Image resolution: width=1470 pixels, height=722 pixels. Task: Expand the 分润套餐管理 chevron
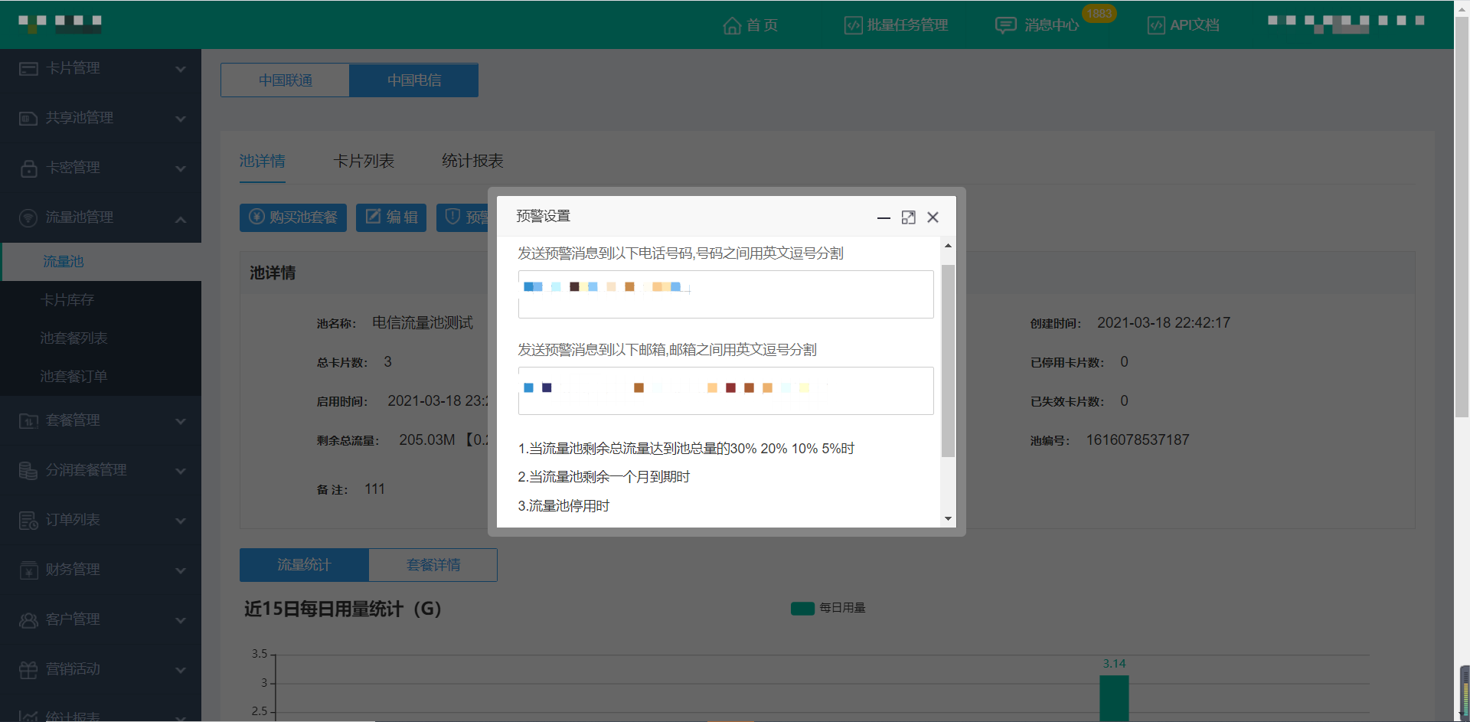tap(181, 471)
